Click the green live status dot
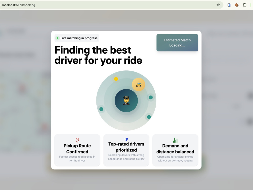The width and height of the screenshot is (253, 190). tap(57, 38)
